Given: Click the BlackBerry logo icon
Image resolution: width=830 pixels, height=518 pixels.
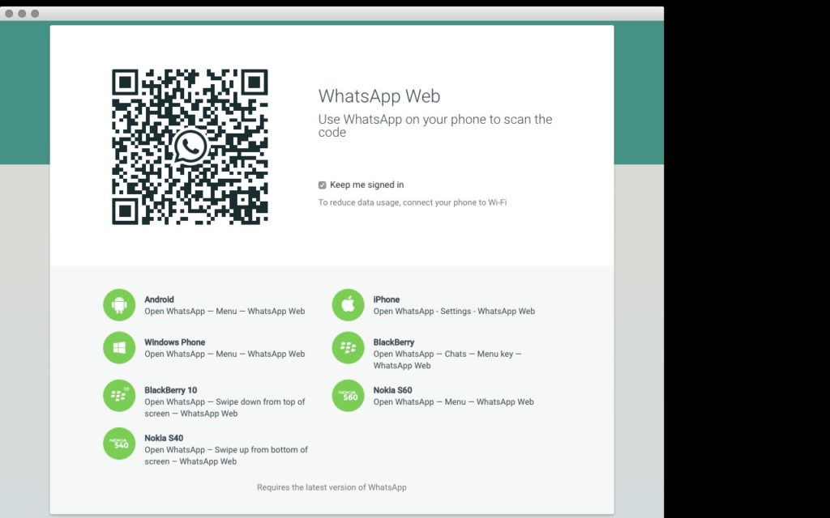Looking at the screenshot, I should 348,348.
